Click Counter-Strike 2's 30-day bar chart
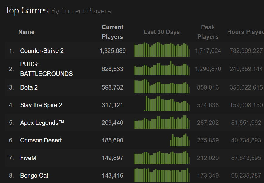This screenshot has width=264, height=183. pos(162,50)
